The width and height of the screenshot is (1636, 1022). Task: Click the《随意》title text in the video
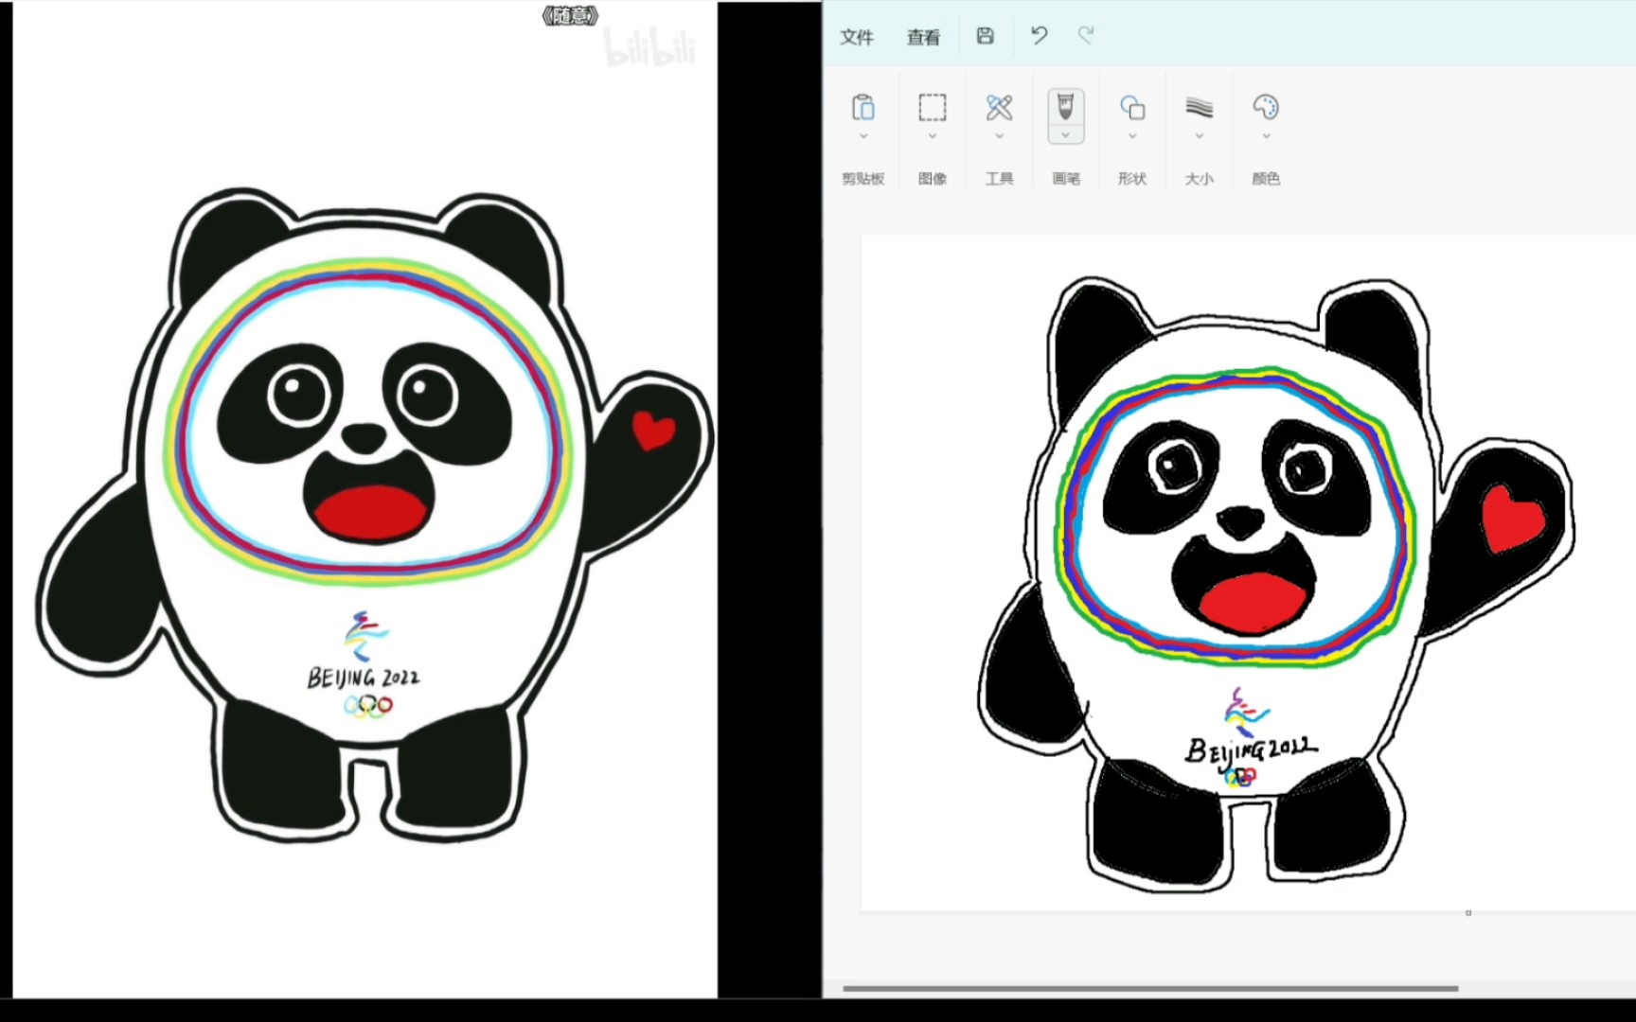point(570,15)
